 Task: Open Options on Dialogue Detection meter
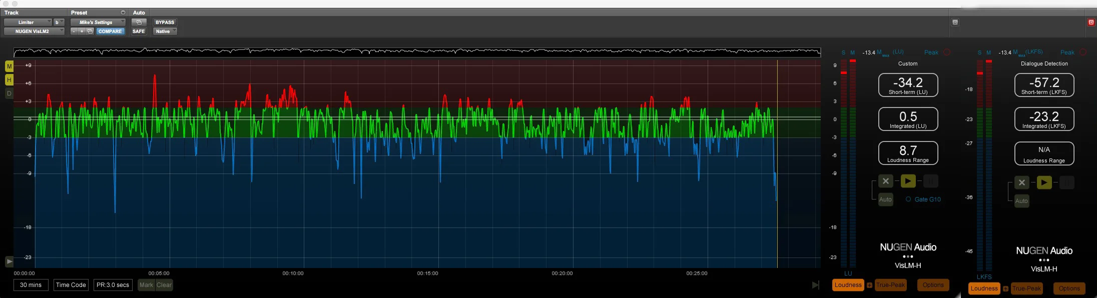[x=1069, y=288]
